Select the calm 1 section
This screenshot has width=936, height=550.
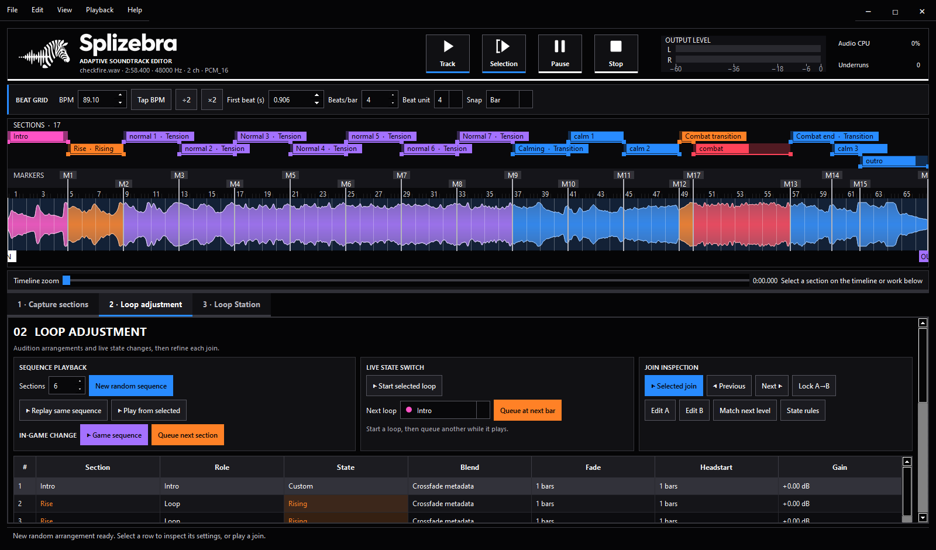596,136
